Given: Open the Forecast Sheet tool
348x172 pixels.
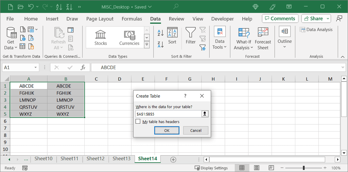Looking at the screenshot, I should coord(263,38).
